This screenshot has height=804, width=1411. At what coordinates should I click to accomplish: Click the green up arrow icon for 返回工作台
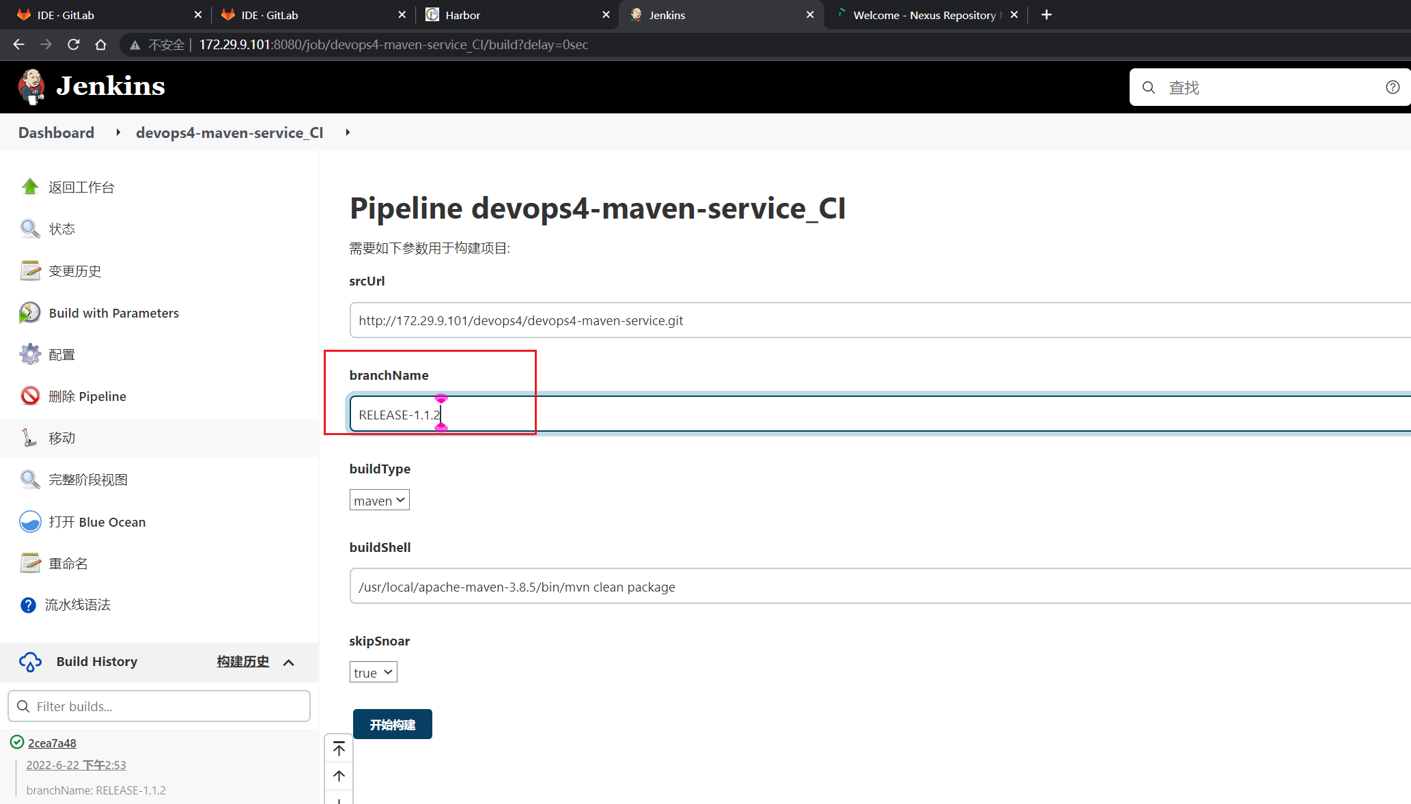click(30, 186)
